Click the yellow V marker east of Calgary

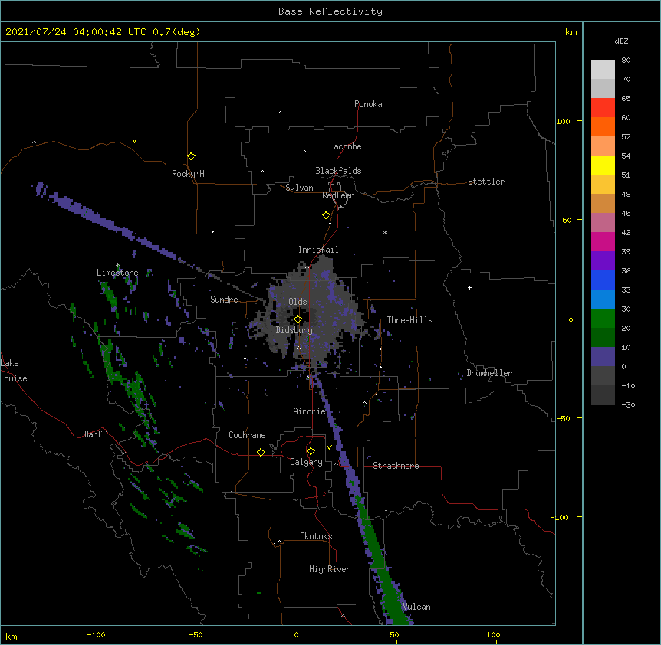point(329,447)
